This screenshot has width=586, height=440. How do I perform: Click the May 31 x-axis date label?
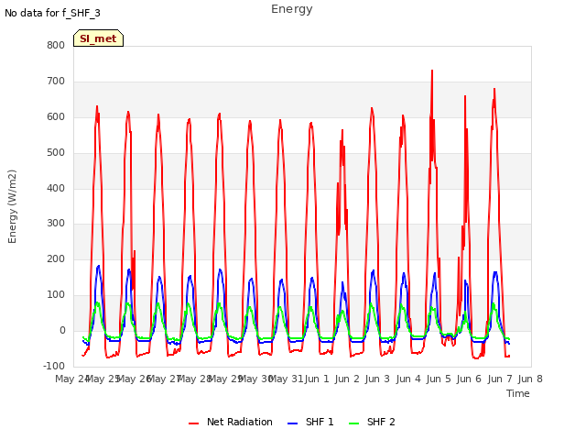(x=286, y=379)
